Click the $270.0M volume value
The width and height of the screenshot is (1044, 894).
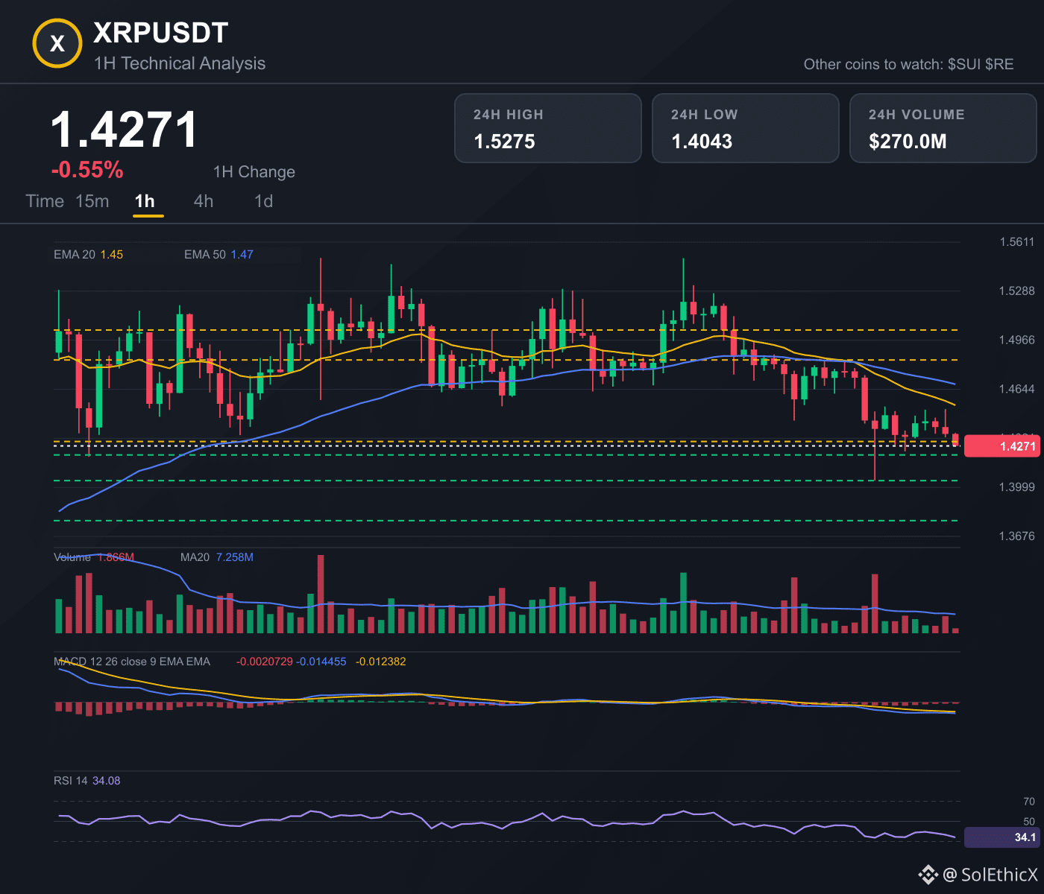click(908, 142)
